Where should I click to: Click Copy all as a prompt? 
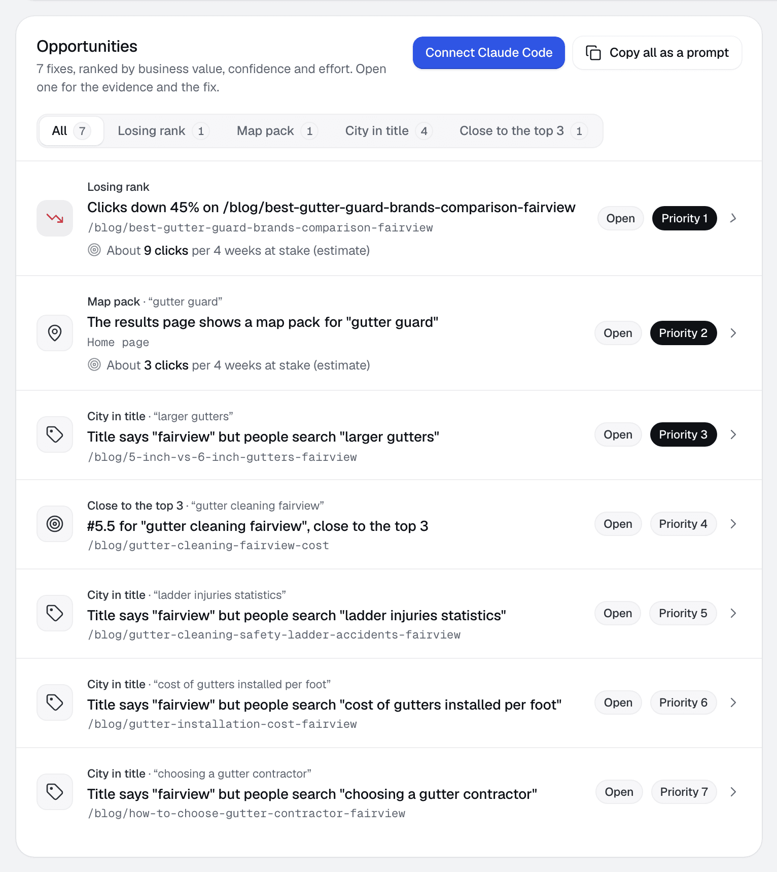click(657, 53)
